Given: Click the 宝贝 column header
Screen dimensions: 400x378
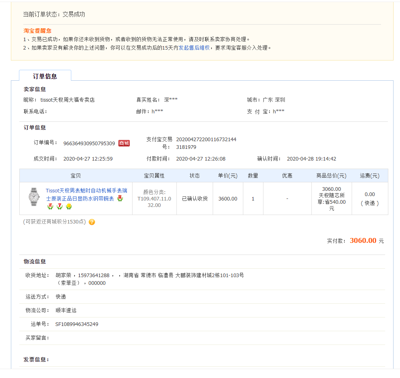Looking at the screenshot, I should coord(76,176).
